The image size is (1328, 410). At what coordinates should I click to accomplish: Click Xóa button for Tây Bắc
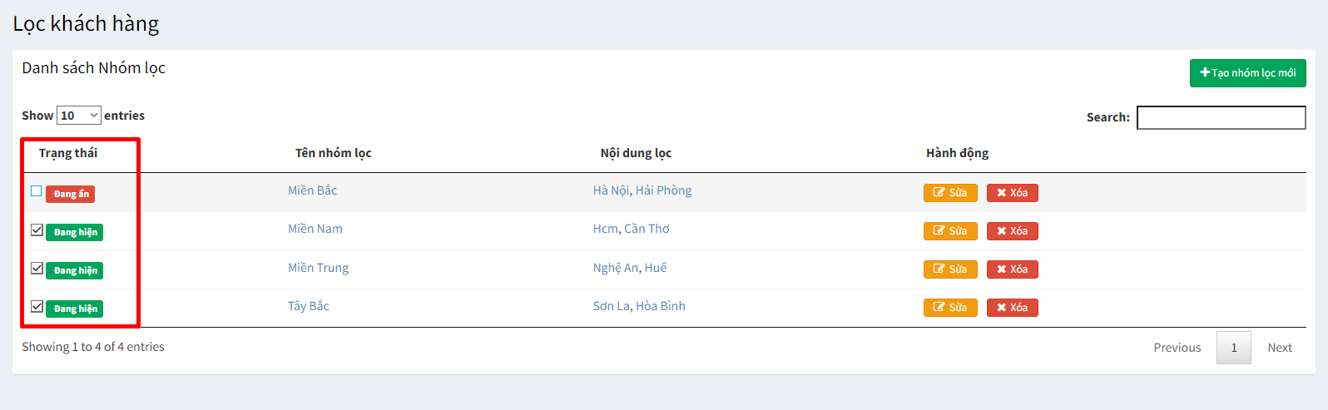[1012, 308]
